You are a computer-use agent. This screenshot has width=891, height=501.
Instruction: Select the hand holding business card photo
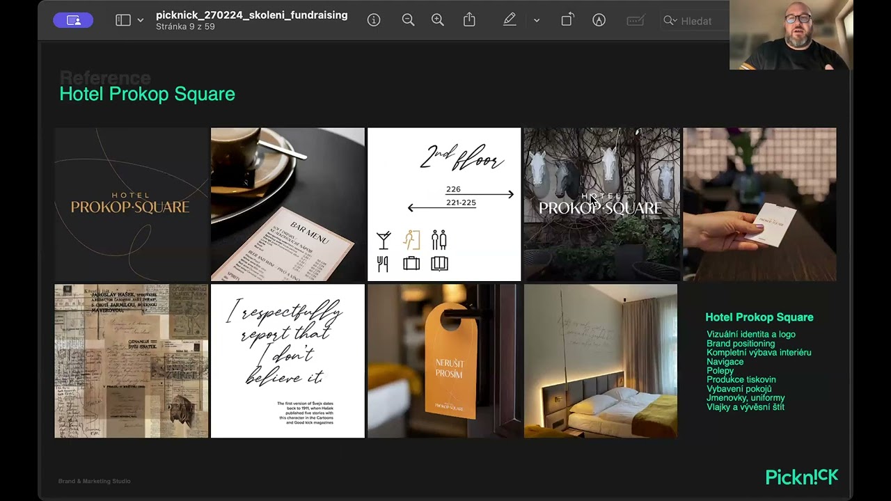pos(759,204)
